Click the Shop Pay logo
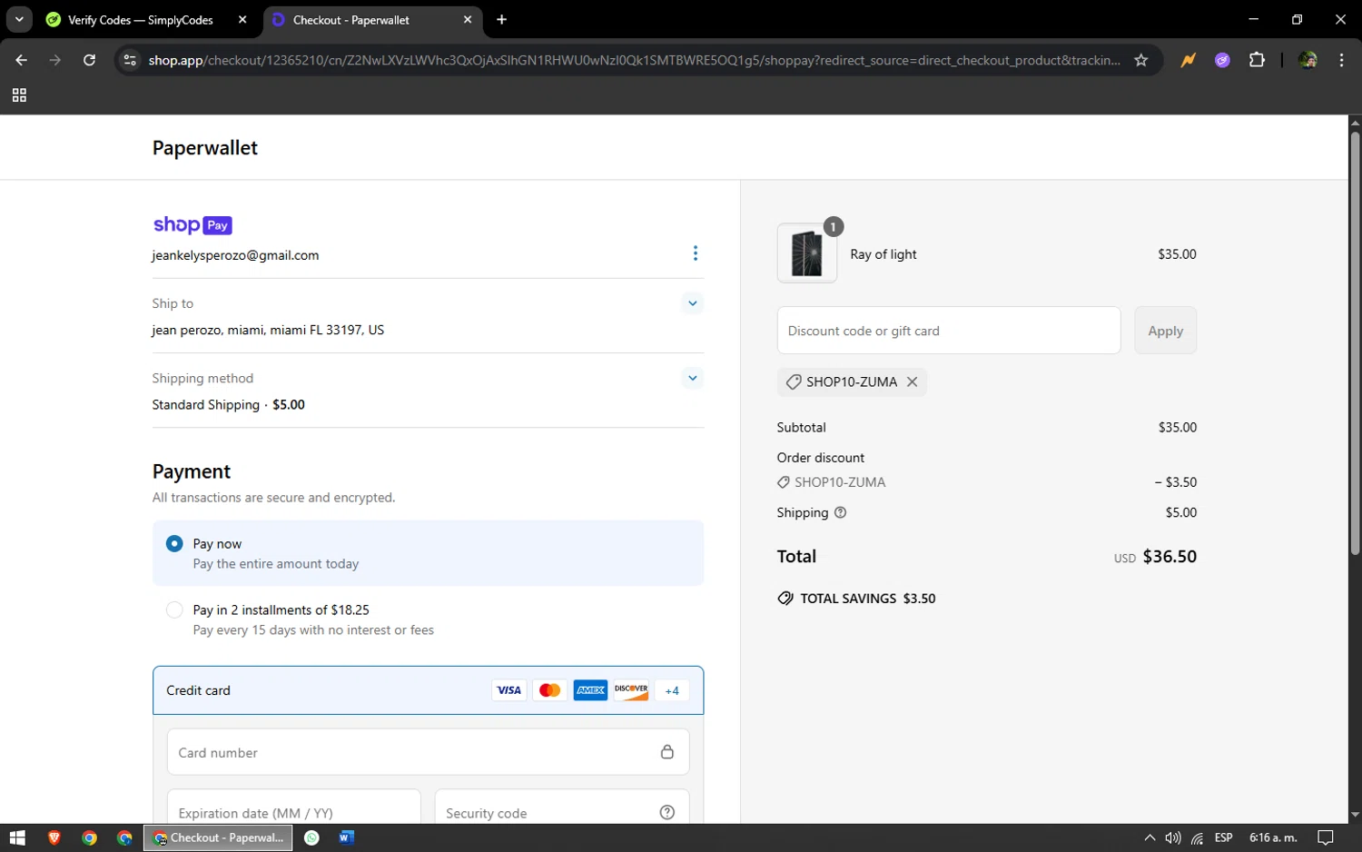This screenshot has height=852, width=1362. point(192,225)
